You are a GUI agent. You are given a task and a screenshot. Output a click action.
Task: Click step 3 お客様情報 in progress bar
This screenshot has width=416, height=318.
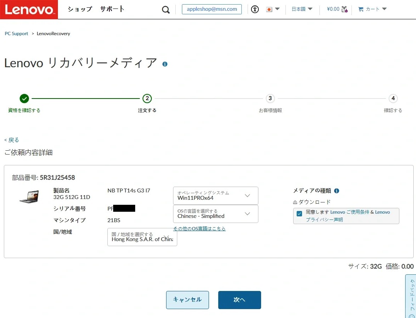(x=270, y=99)
